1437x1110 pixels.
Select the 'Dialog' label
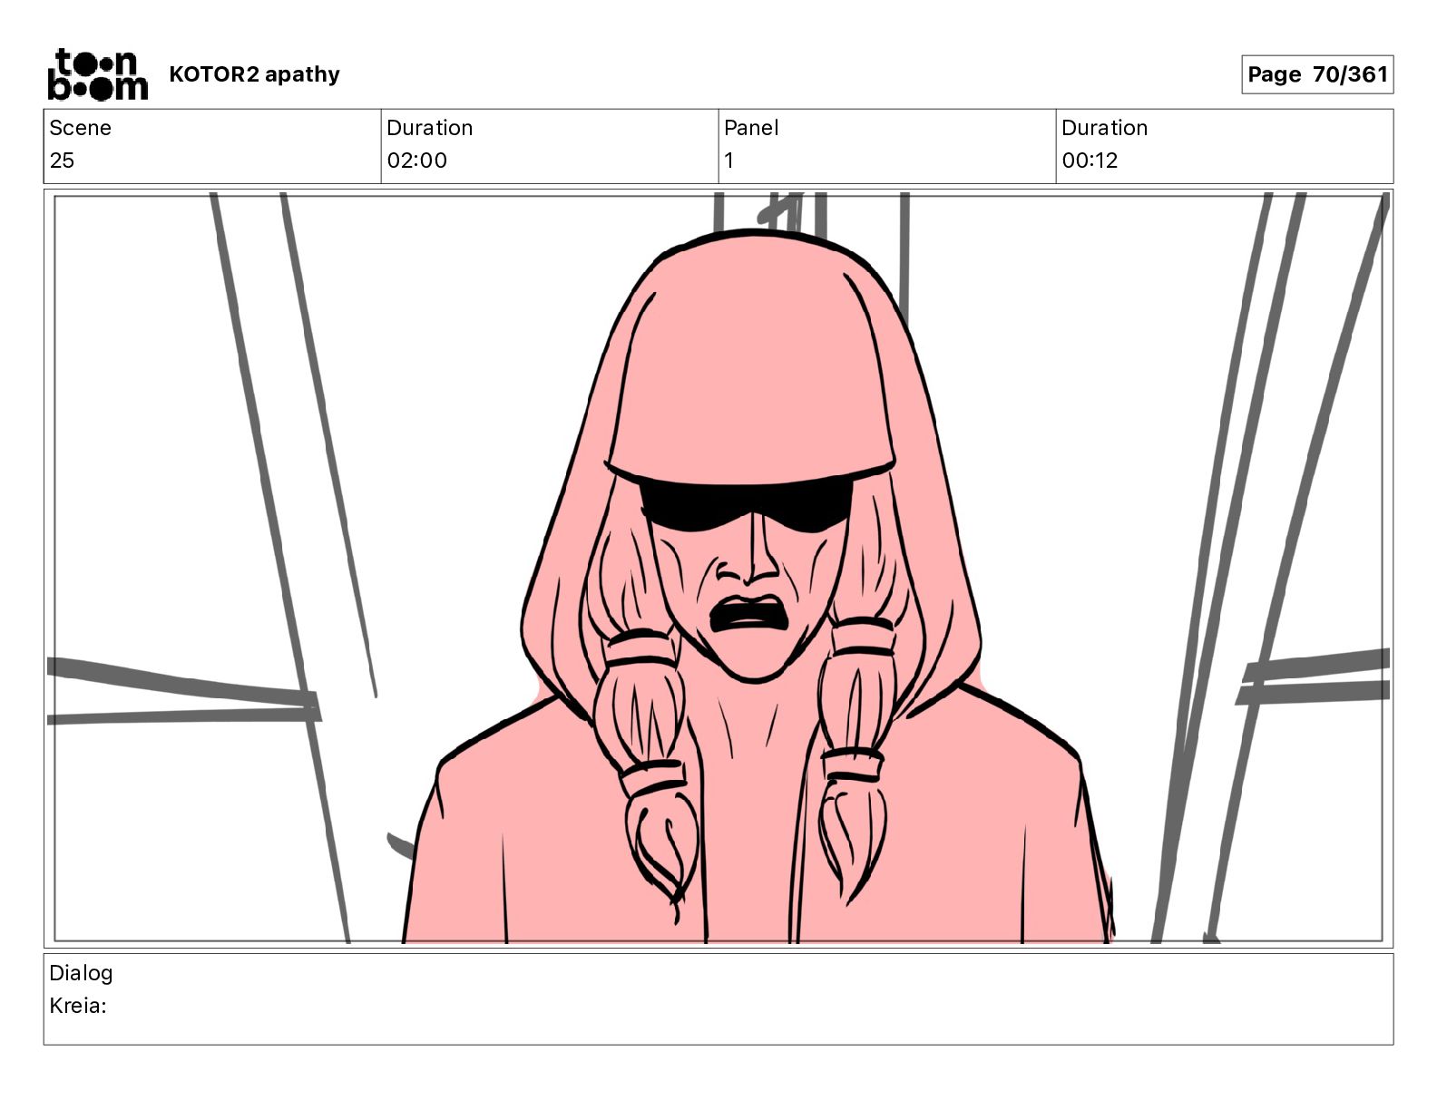coord(81,973)
